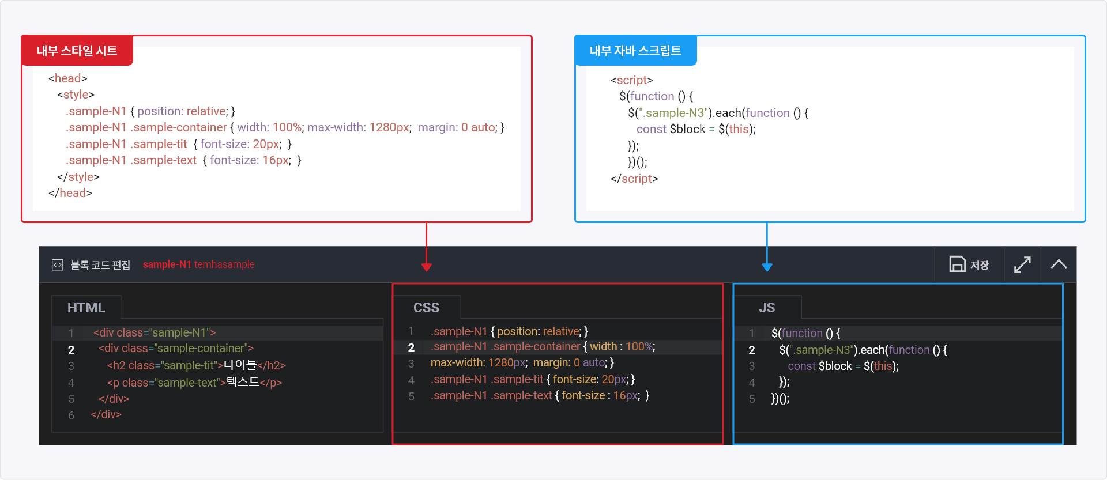Screen dimensions: 1107x480
Task: Click JS line 1 $(function () {
Action: point(805,333)
